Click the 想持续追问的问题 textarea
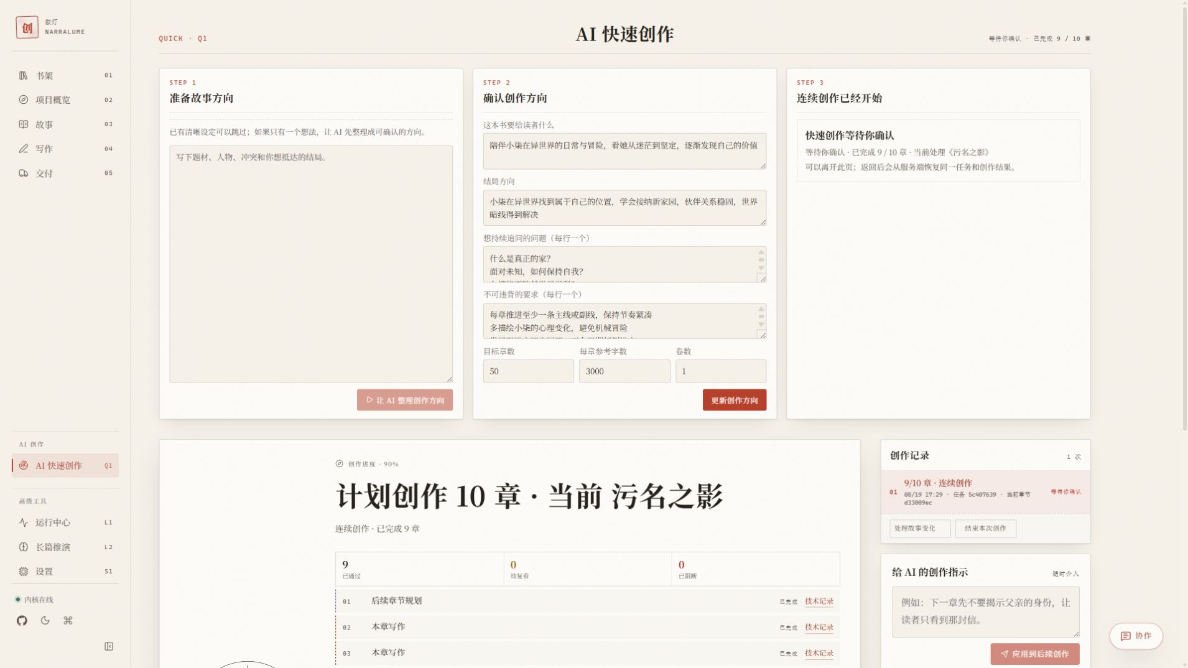Screen dimensions: 1188x668 pyautogui.click(x=624, y=264)
